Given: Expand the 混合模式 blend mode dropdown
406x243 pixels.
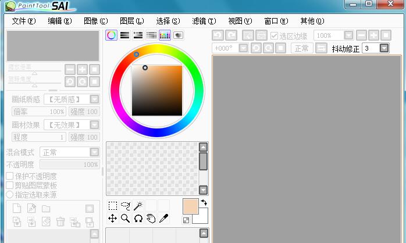Looking at the screenshot, I should coord(94,152).
